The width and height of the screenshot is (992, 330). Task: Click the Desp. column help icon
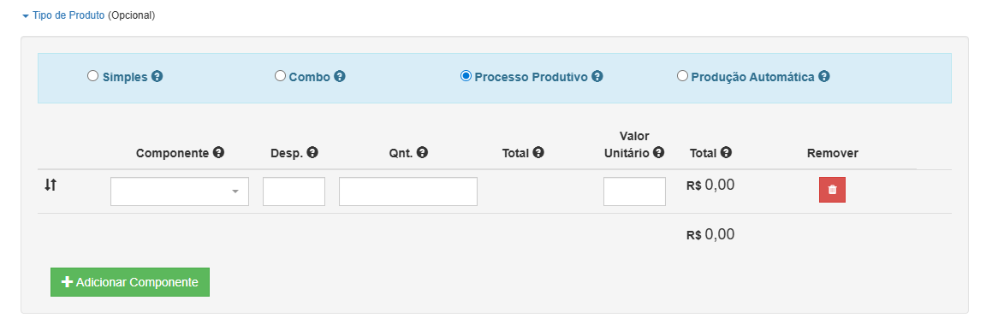tap(312, 152)
